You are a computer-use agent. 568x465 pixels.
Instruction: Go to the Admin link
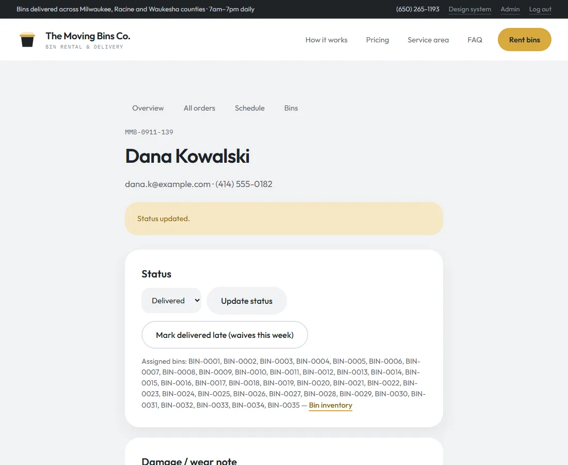pos(510,9)
